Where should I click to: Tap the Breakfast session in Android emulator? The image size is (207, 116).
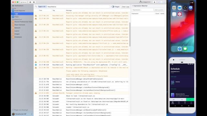[182, 82]
